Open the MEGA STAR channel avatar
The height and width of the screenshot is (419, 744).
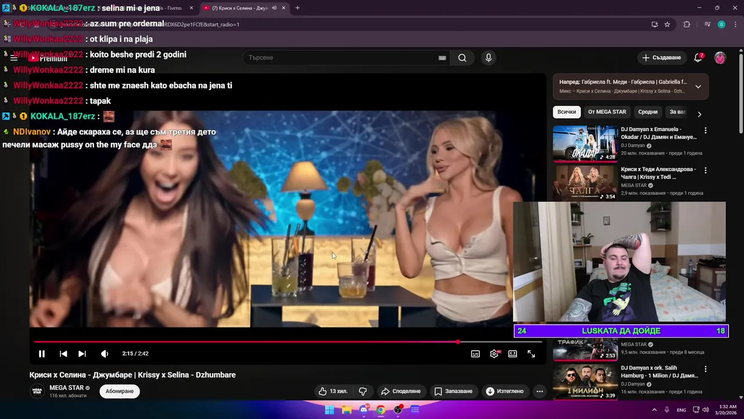point(37,391)
